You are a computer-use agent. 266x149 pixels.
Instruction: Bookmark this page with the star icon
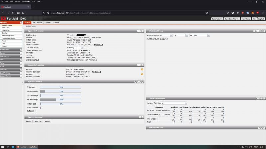207,13
